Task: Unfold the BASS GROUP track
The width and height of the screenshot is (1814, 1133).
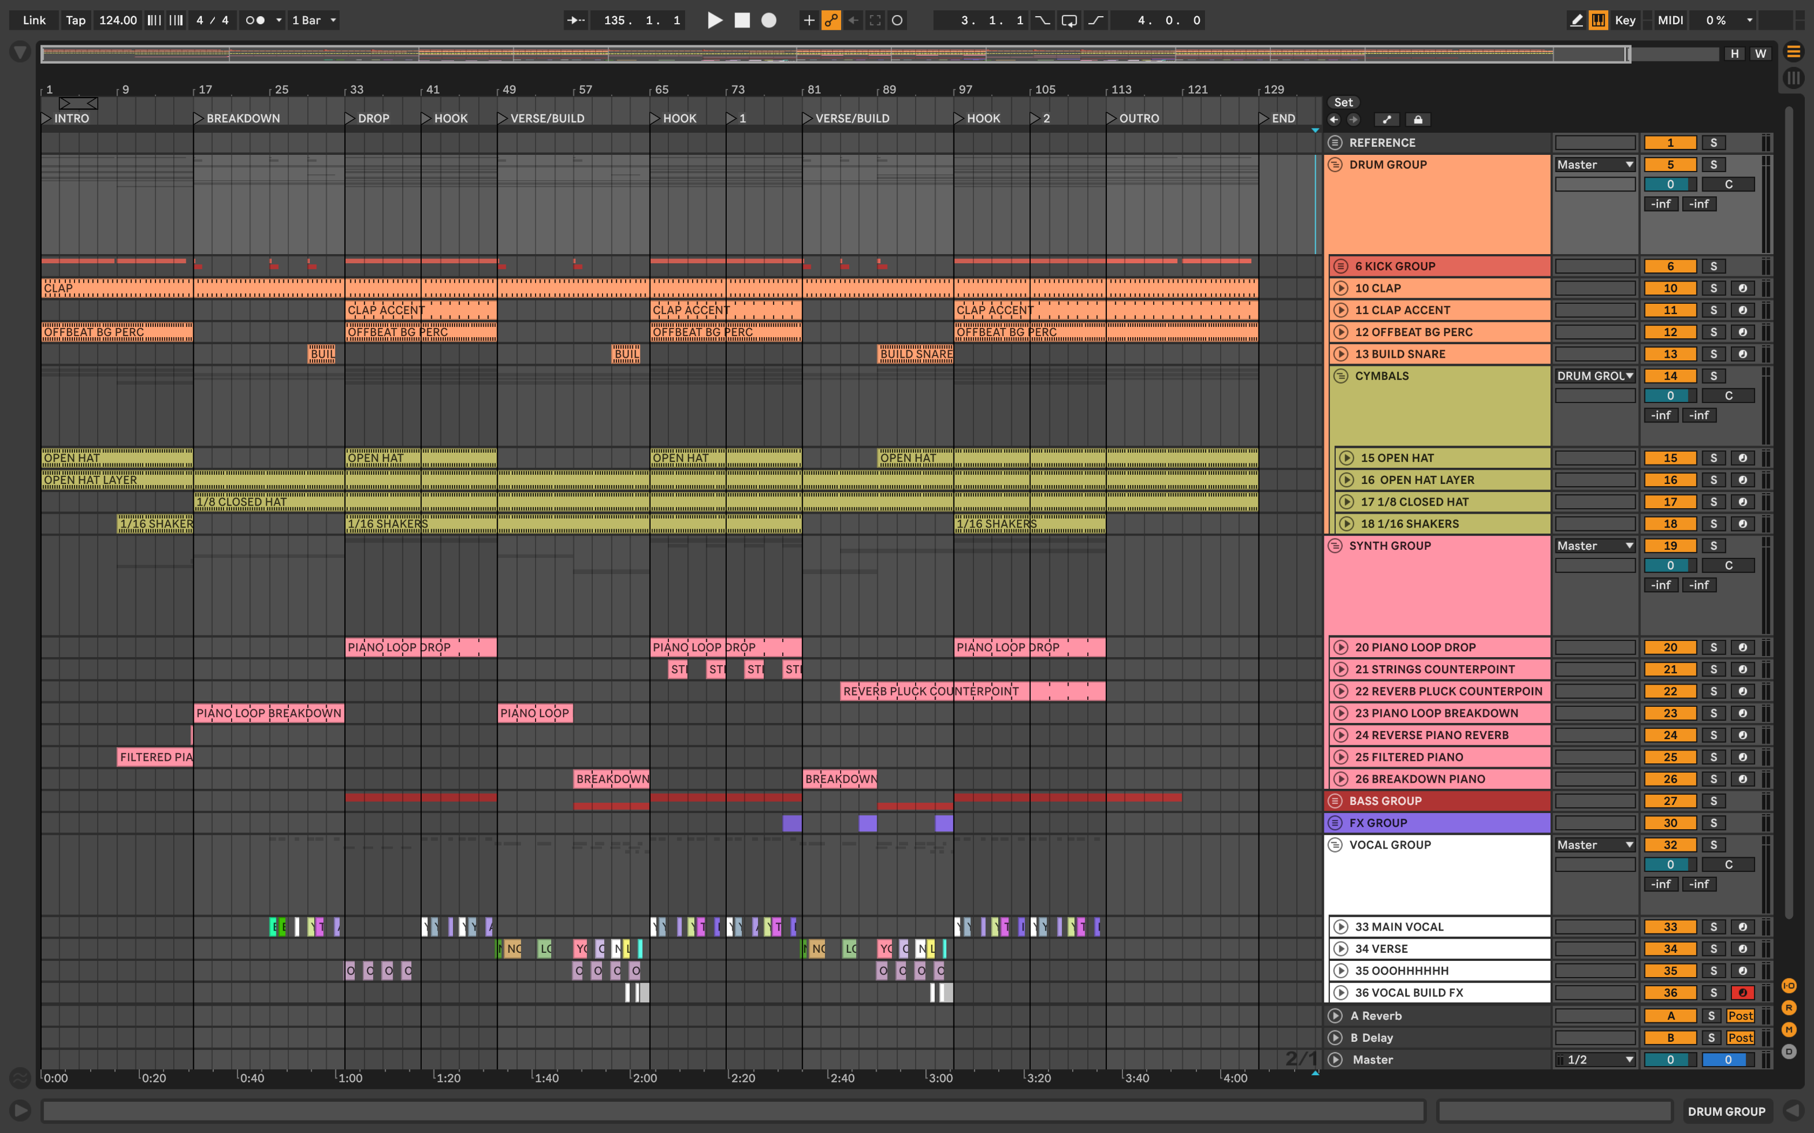Action: click(x=1335, y=801)
